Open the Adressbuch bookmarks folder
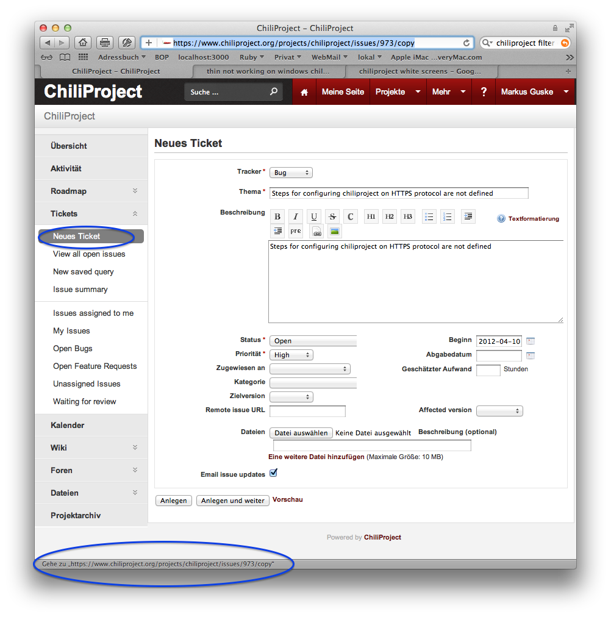 (121, 57)
